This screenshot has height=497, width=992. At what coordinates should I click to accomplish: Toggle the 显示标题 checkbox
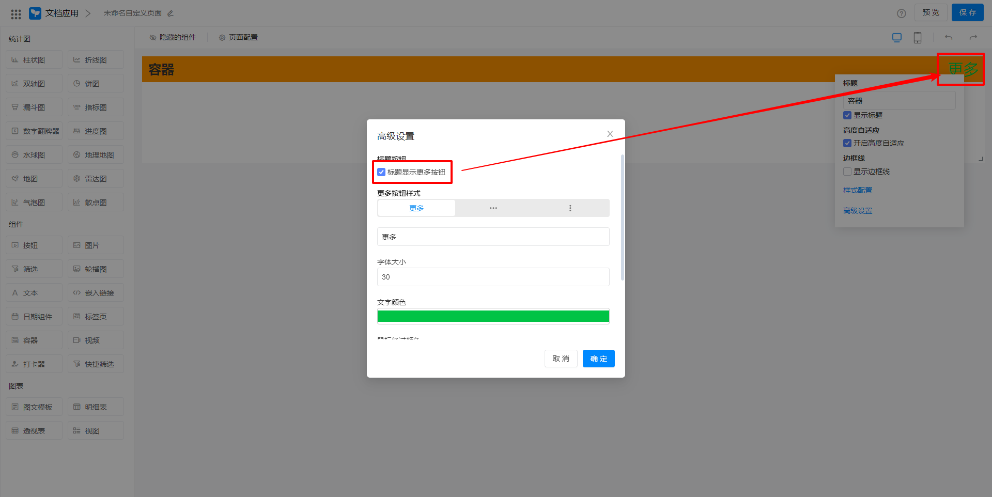click(847, 115)
